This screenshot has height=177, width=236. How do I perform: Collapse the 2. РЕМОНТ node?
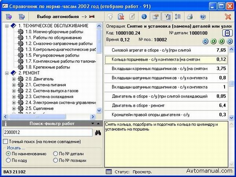[x=7, y=73]
